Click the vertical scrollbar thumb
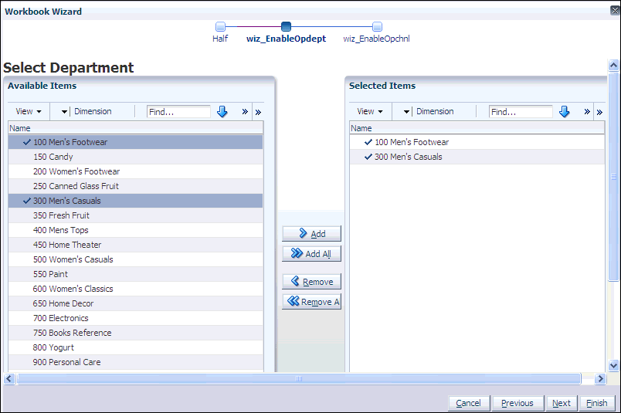This screenshot has height=413, width=621. click(613, 177)
